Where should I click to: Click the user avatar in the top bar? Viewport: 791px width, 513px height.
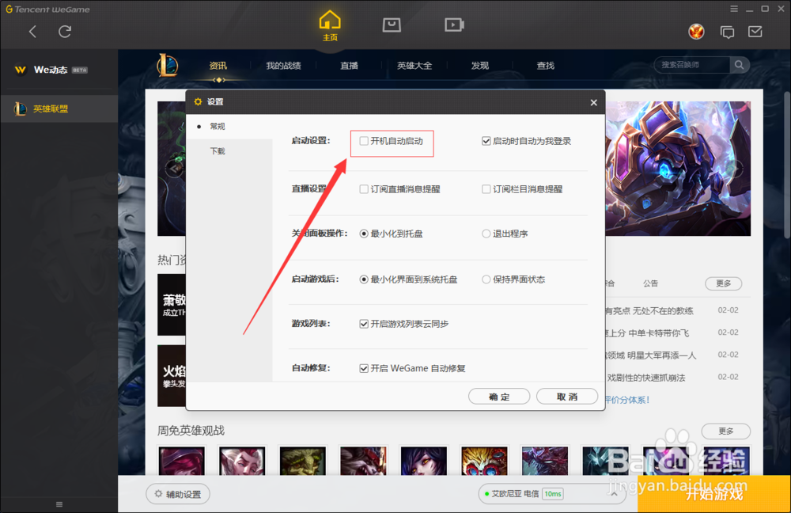pyautogui.click(x=696, y=31)
